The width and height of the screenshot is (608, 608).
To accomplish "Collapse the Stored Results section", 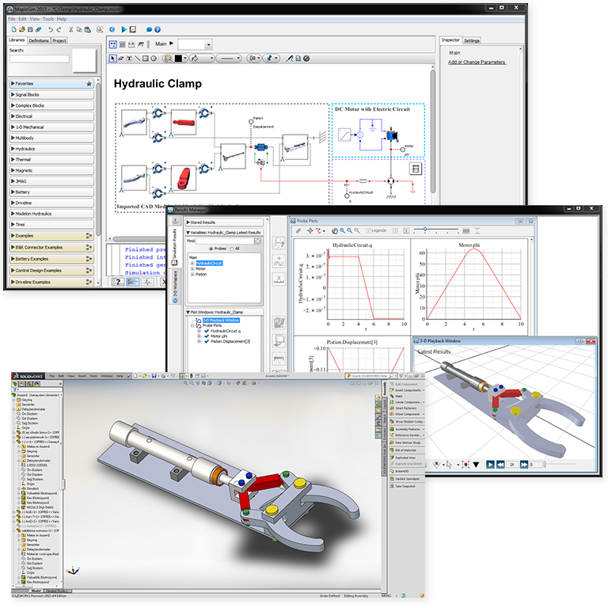I will 187,222.
